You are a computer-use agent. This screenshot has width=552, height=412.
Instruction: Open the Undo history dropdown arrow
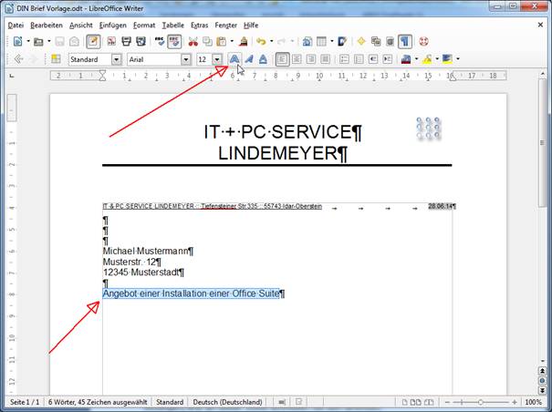point(271,42)
